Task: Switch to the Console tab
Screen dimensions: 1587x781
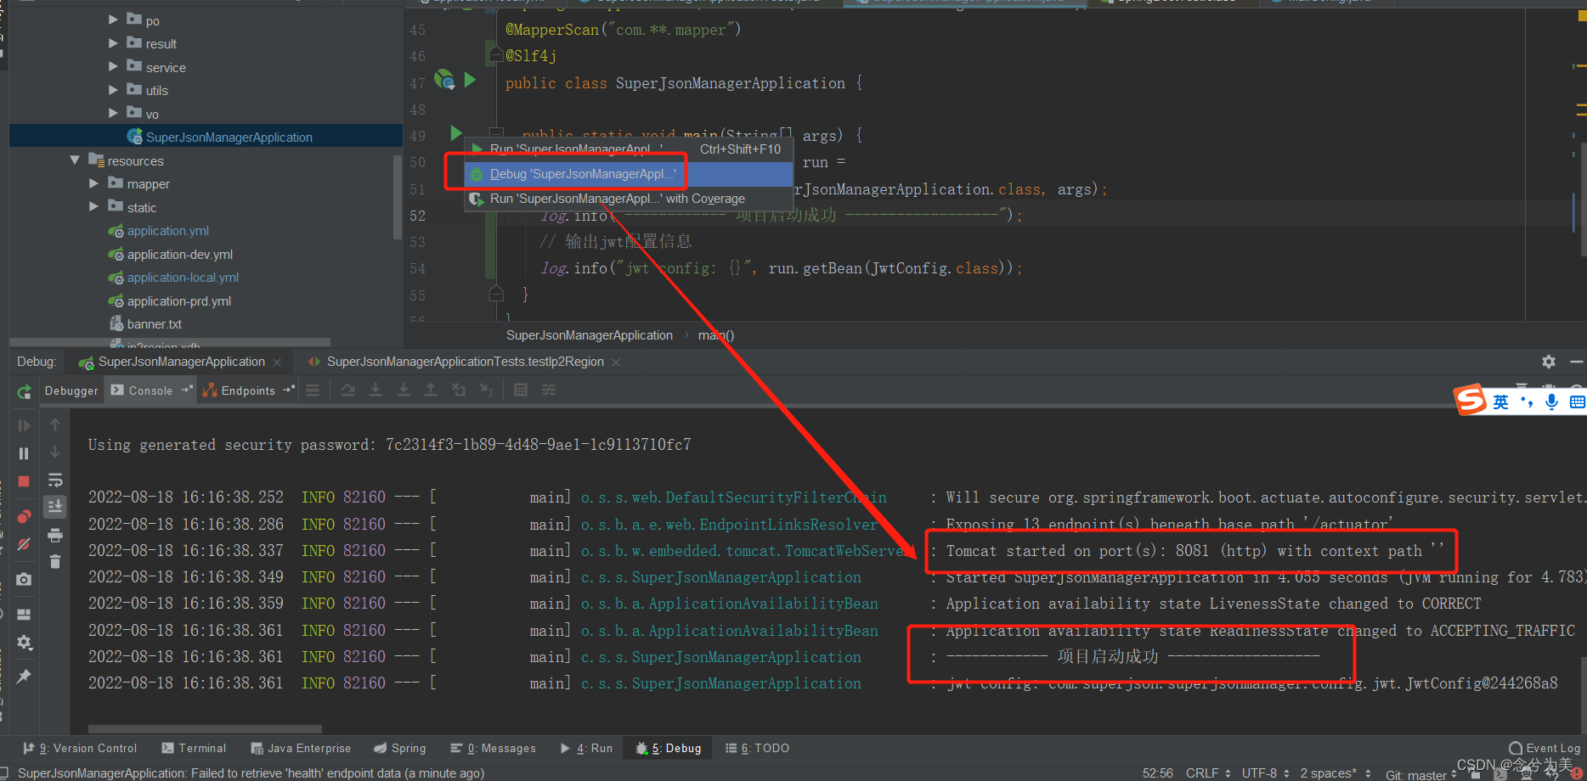Action: click(150, 390)
